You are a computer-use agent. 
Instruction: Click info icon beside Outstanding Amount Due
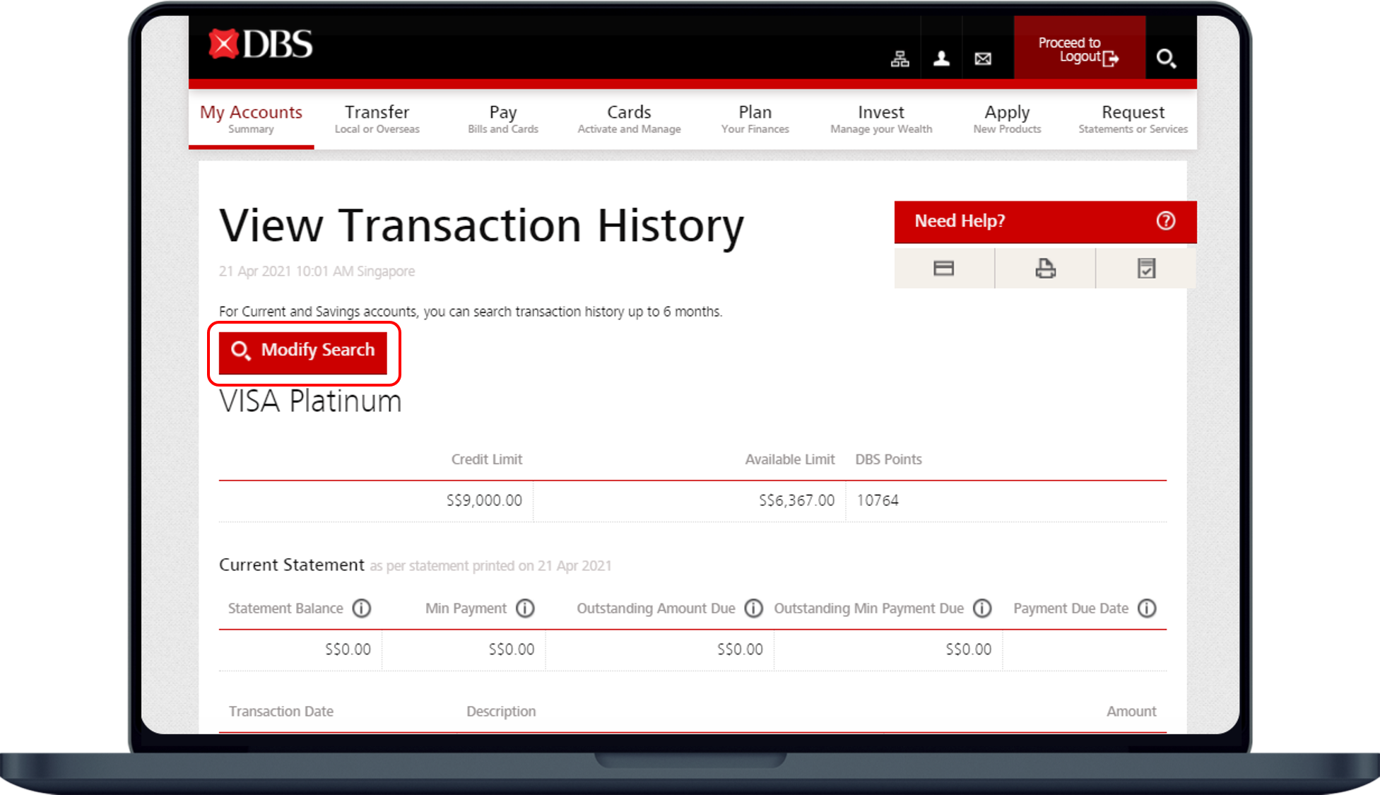point(754,608)
